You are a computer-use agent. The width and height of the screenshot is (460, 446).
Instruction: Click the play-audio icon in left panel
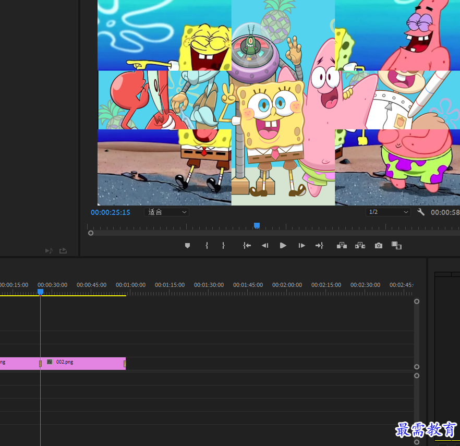[x=49, y=250]
